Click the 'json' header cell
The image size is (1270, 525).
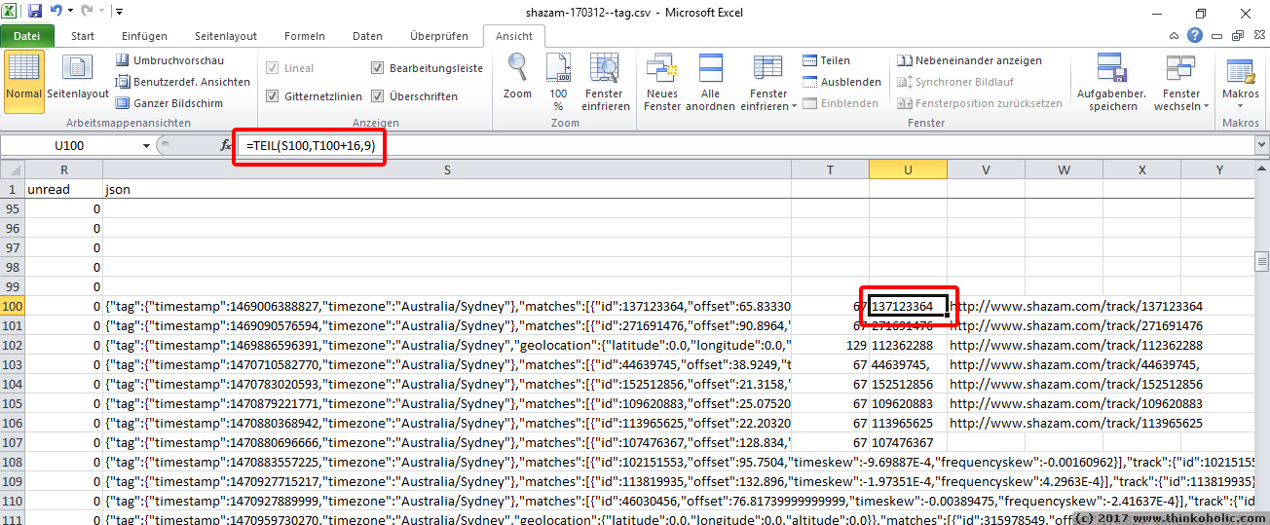click(447, 189)
